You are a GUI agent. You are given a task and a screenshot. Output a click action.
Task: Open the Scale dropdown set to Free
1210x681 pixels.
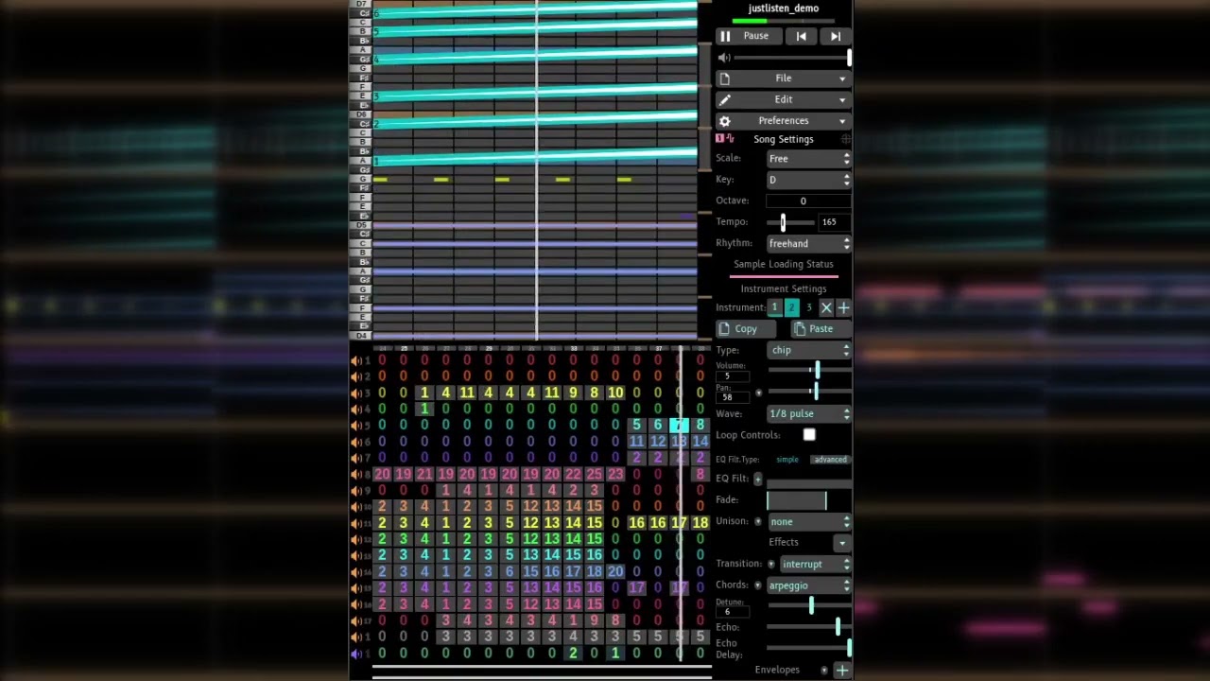[x=808, y=159]
